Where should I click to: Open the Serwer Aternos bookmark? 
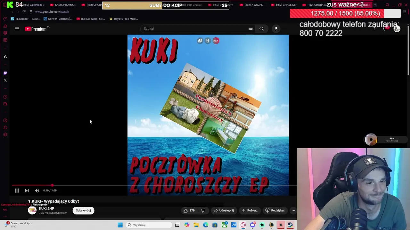tap(58, 19)
